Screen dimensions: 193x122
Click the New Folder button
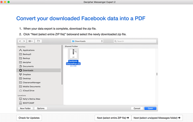click(25, 108)
